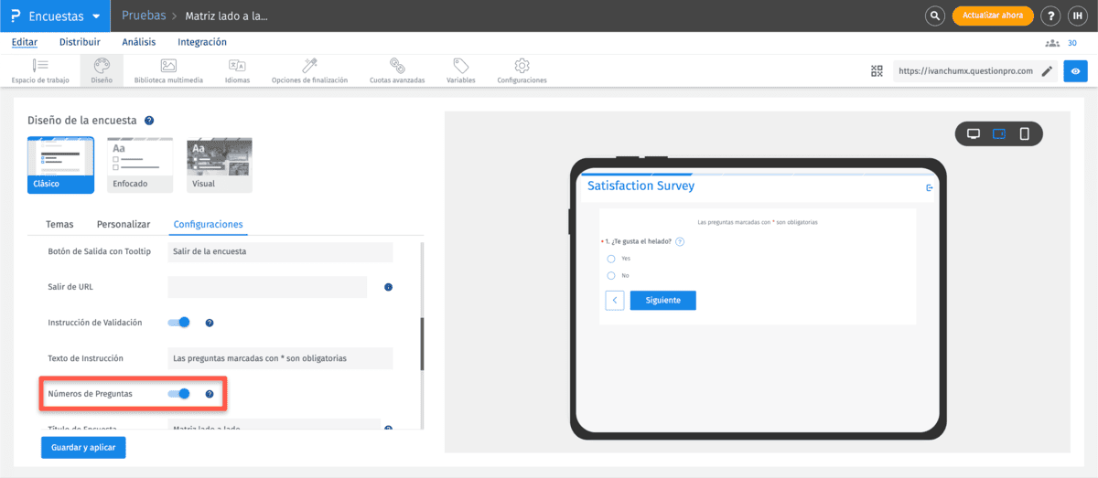Click the Pruebas breadcrumb link

(x=144, y=16)
